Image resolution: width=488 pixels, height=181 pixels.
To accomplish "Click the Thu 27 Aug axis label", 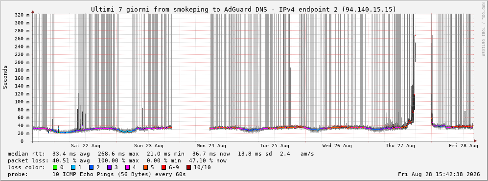I will (x=400, y=146).
